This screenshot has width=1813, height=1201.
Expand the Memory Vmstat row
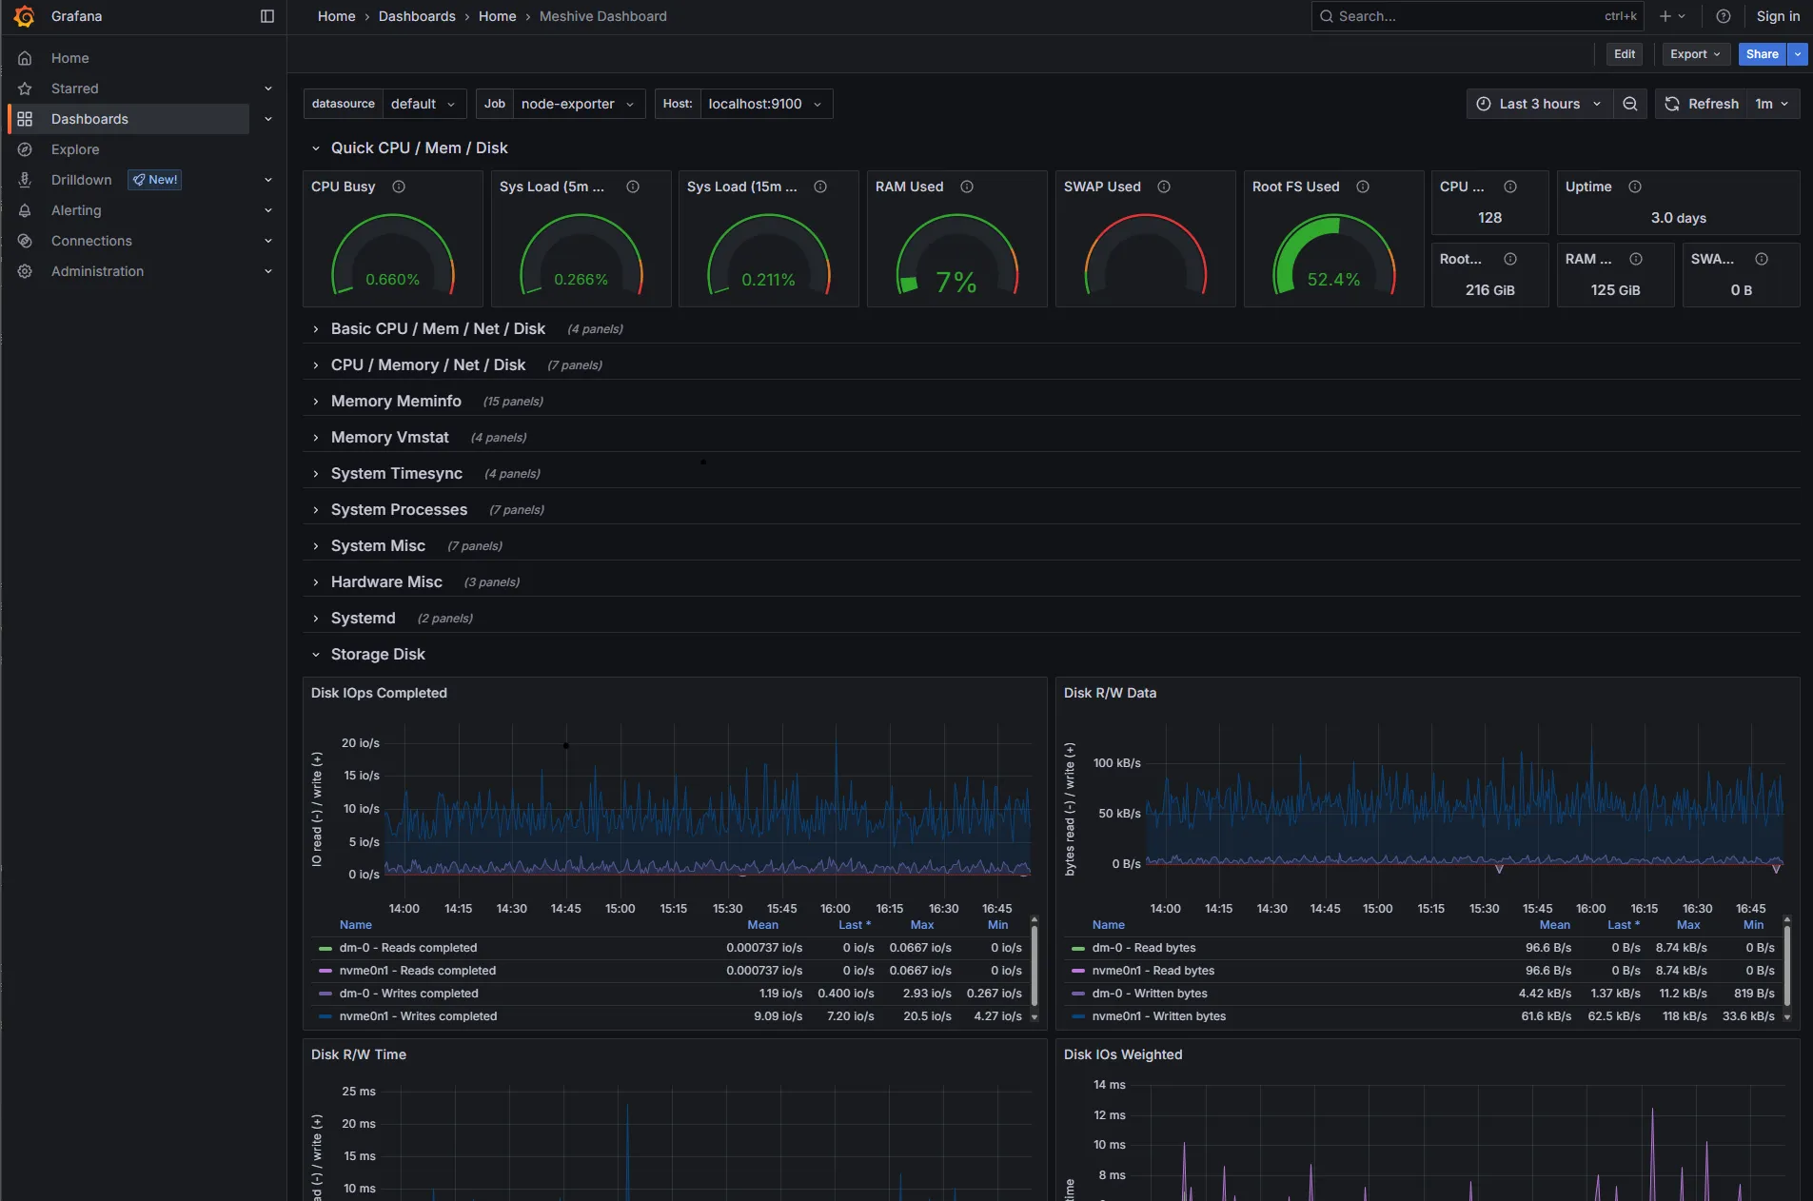(389, 437)
